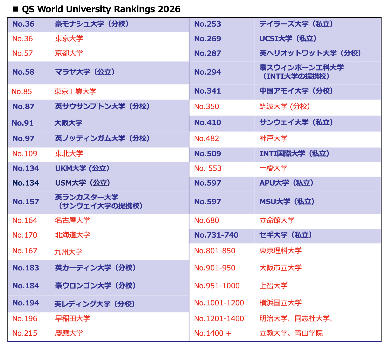This screenshot has height=351, width=387.
Task: Select the No.731-740 rank cell
Action: coord(216,235)
